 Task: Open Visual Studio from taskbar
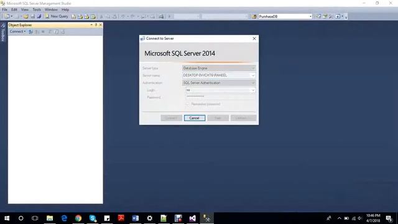[192, 218]
